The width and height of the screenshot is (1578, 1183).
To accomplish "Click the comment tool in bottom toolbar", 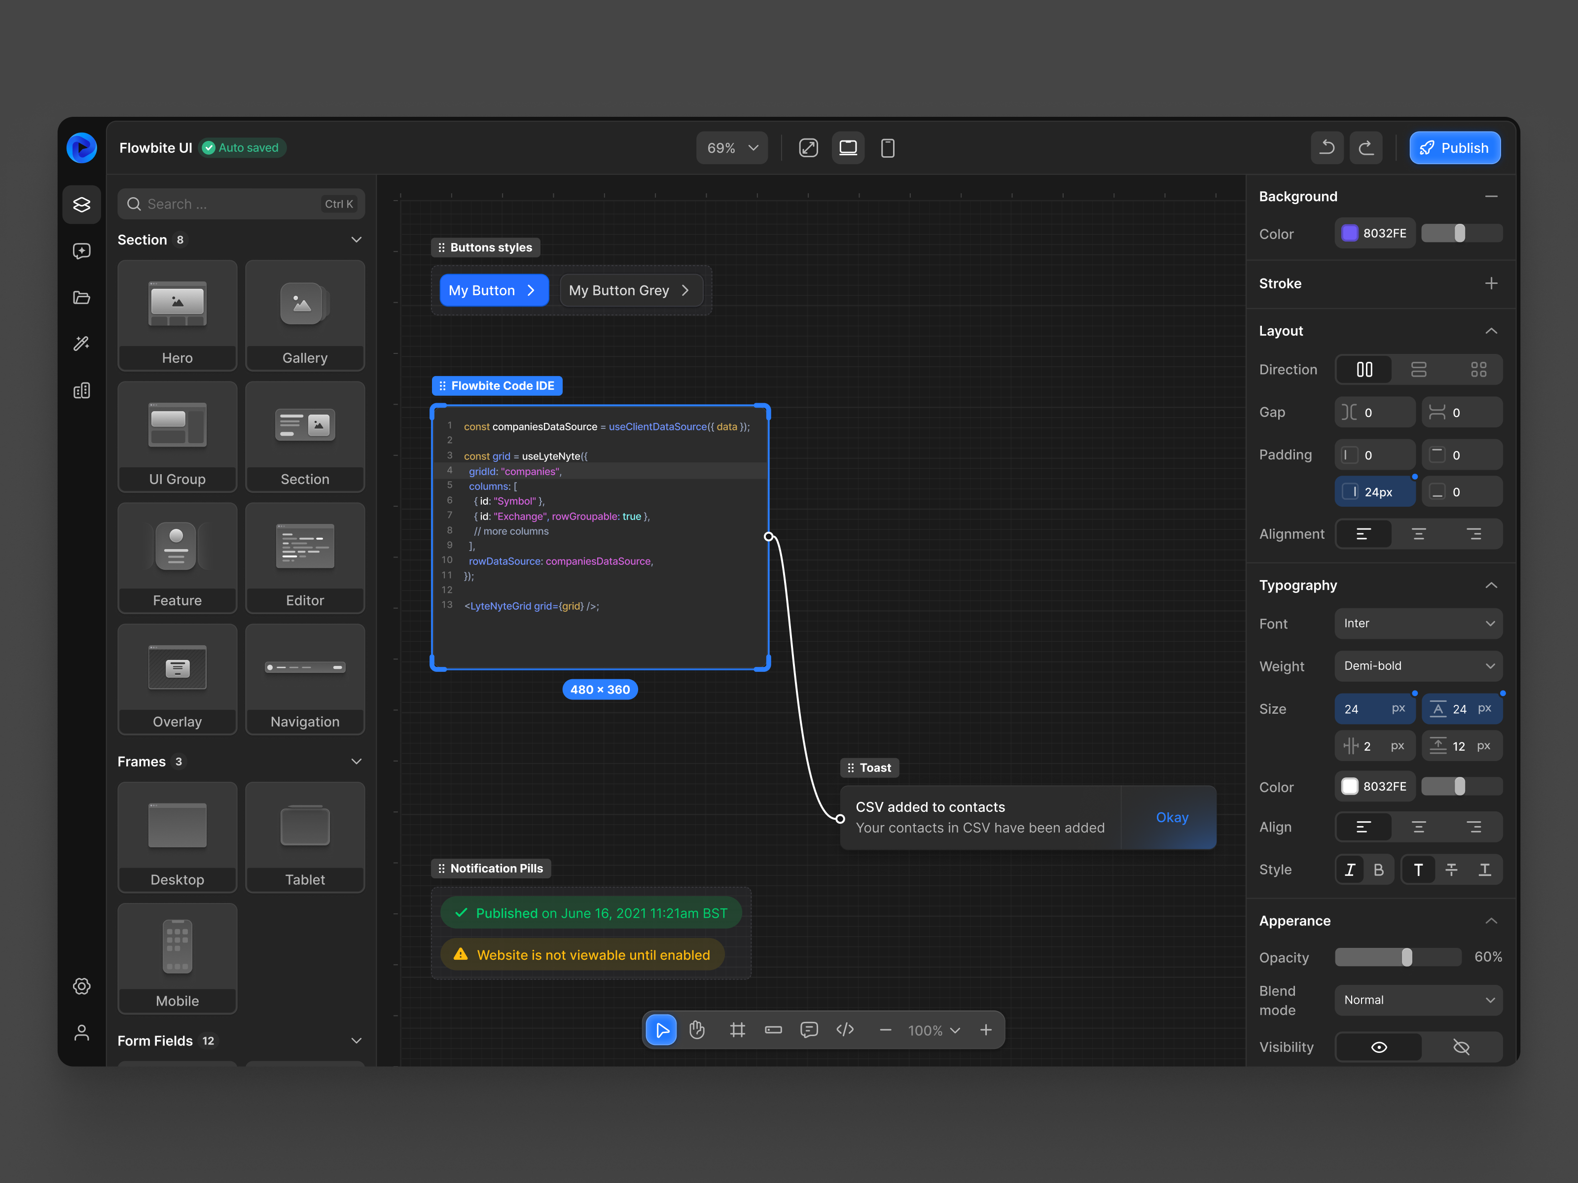I will pos(809,1030).
